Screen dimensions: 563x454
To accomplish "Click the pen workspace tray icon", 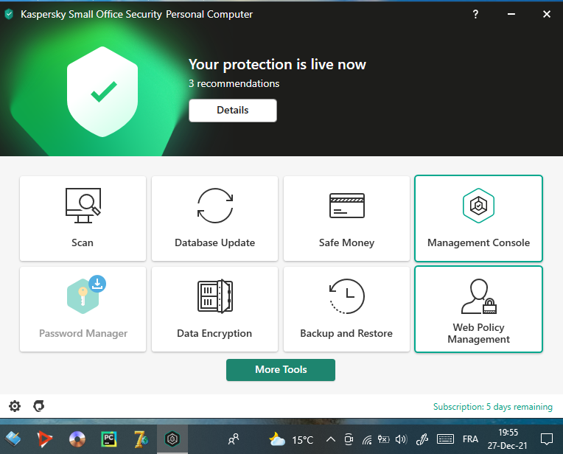I will click(x=422, y=439).
